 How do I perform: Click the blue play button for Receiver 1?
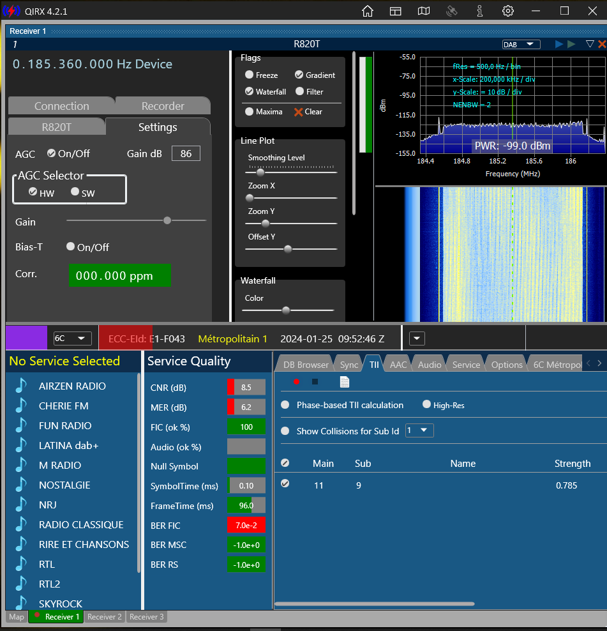(558, 44)
